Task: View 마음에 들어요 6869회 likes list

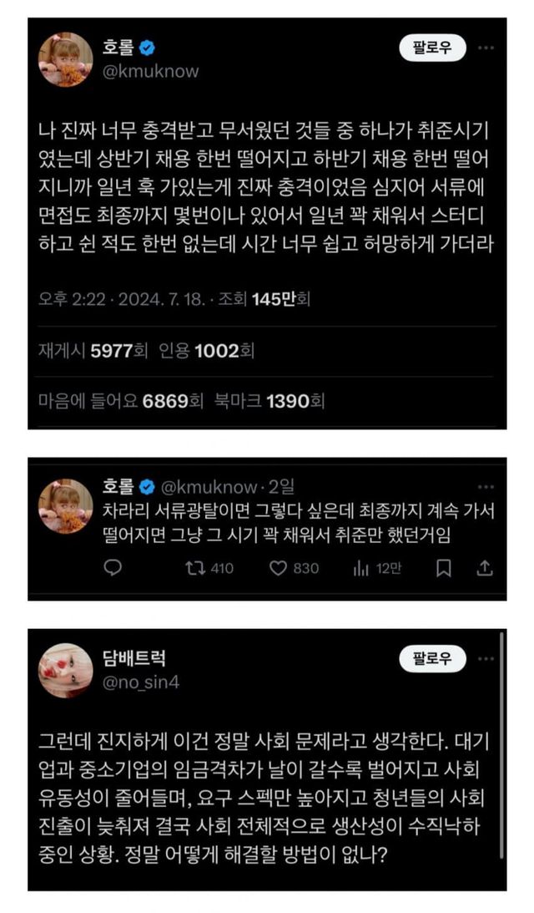Action: 121,401
